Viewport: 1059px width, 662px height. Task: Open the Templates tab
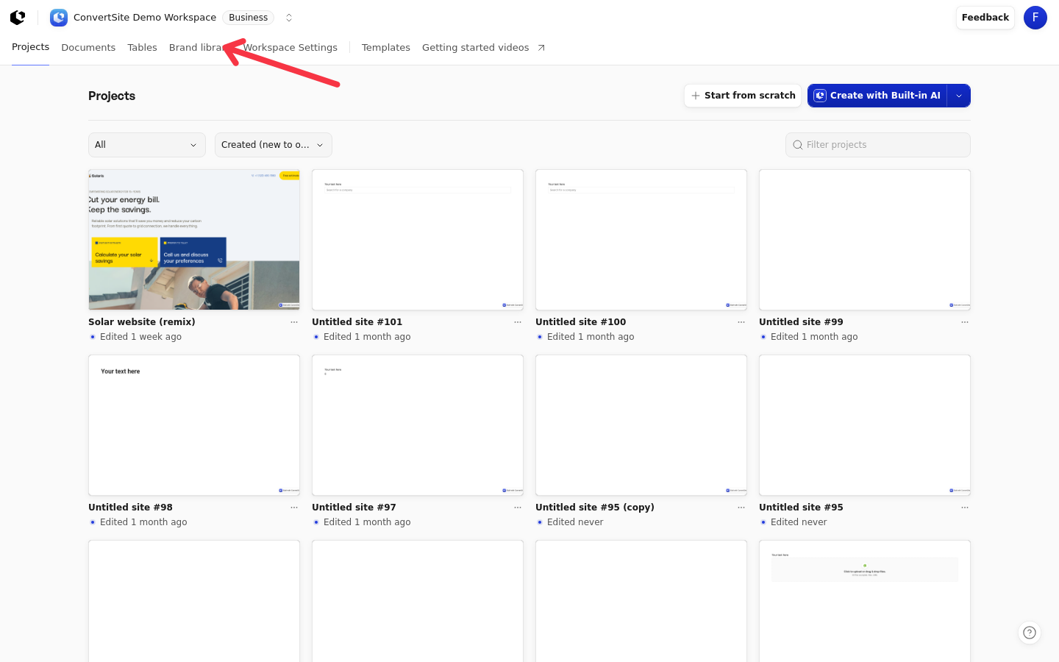pyautogui.click(x=386, y=48)
